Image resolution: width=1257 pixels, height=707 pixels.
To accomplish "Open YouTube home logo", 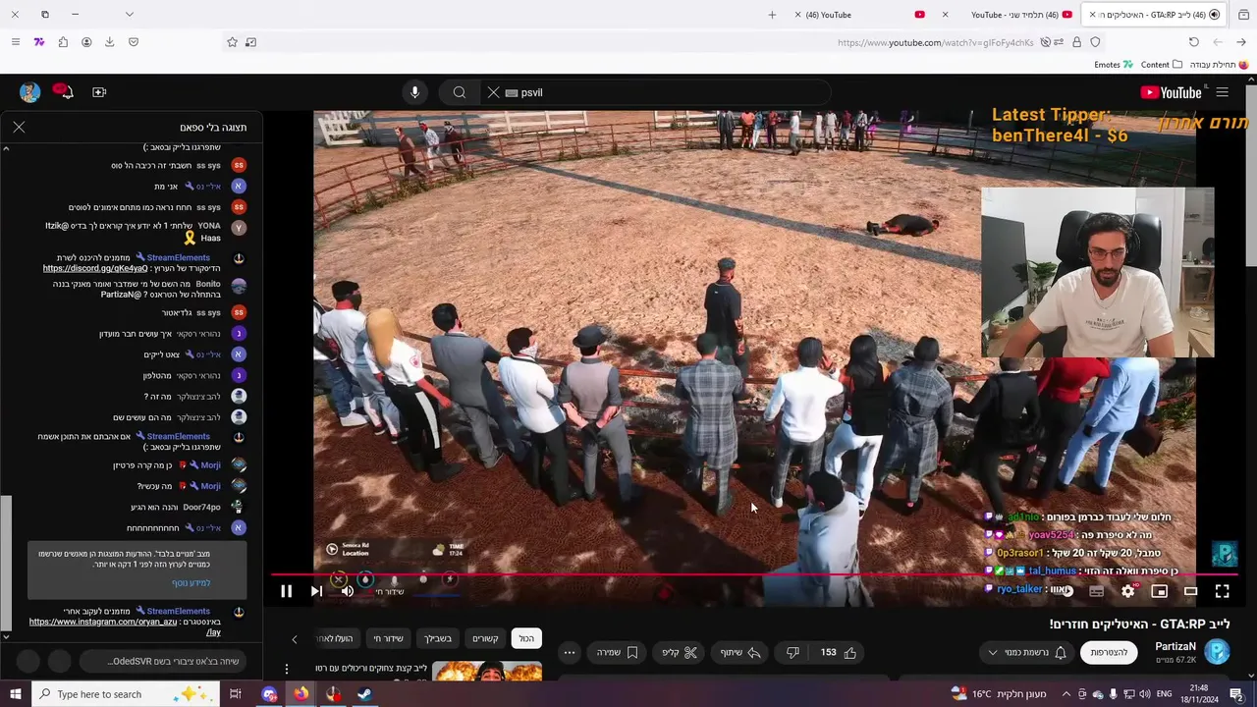I will [1171, 92].
